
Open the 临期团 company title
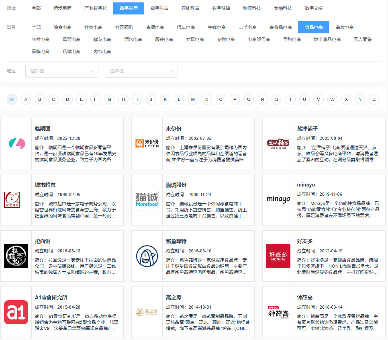[43, 129]
